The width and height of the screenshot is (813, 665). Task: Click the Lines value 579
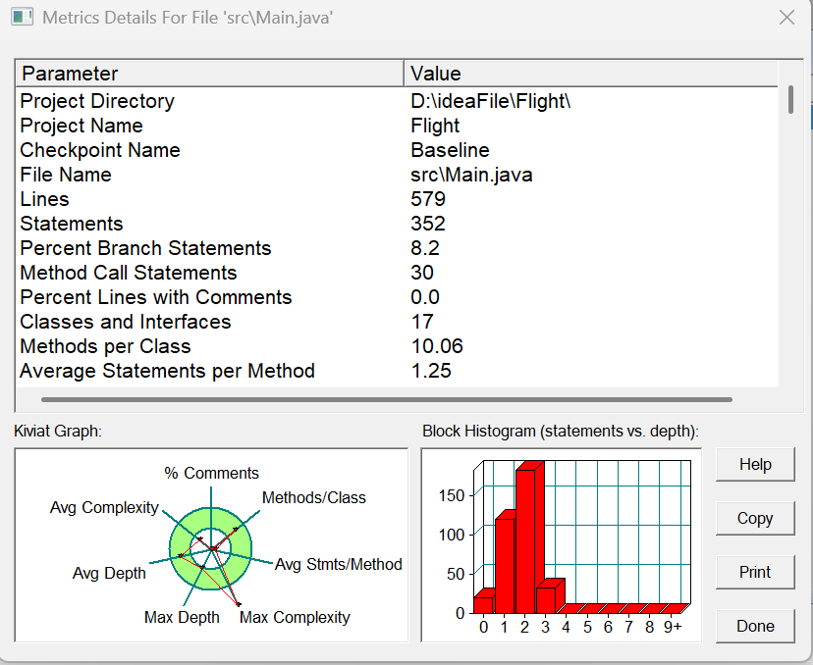428,199
